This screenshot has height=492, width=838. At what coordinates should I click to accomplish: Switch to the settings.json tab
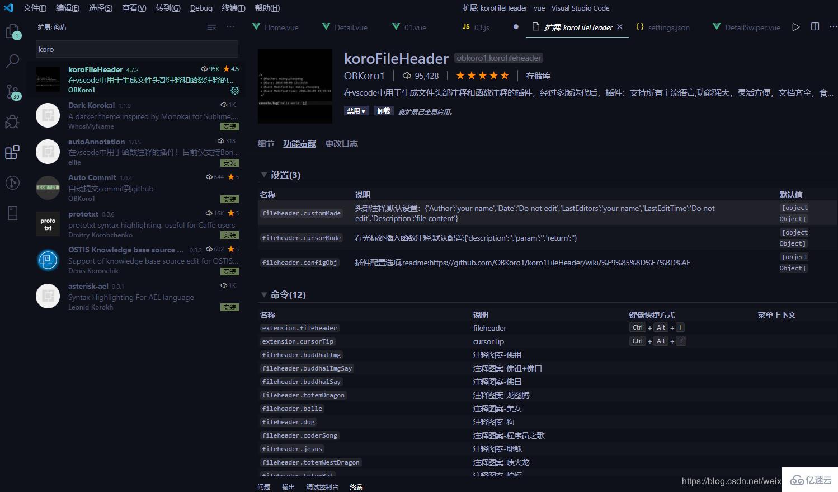coord(663,27)
